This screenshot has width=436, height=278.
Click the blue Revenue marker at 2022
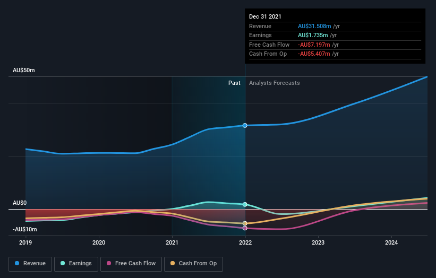coord(245,126)
